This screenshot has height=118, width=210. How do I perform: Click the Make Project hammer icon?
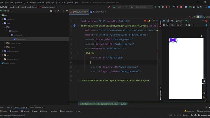[109, 7]
